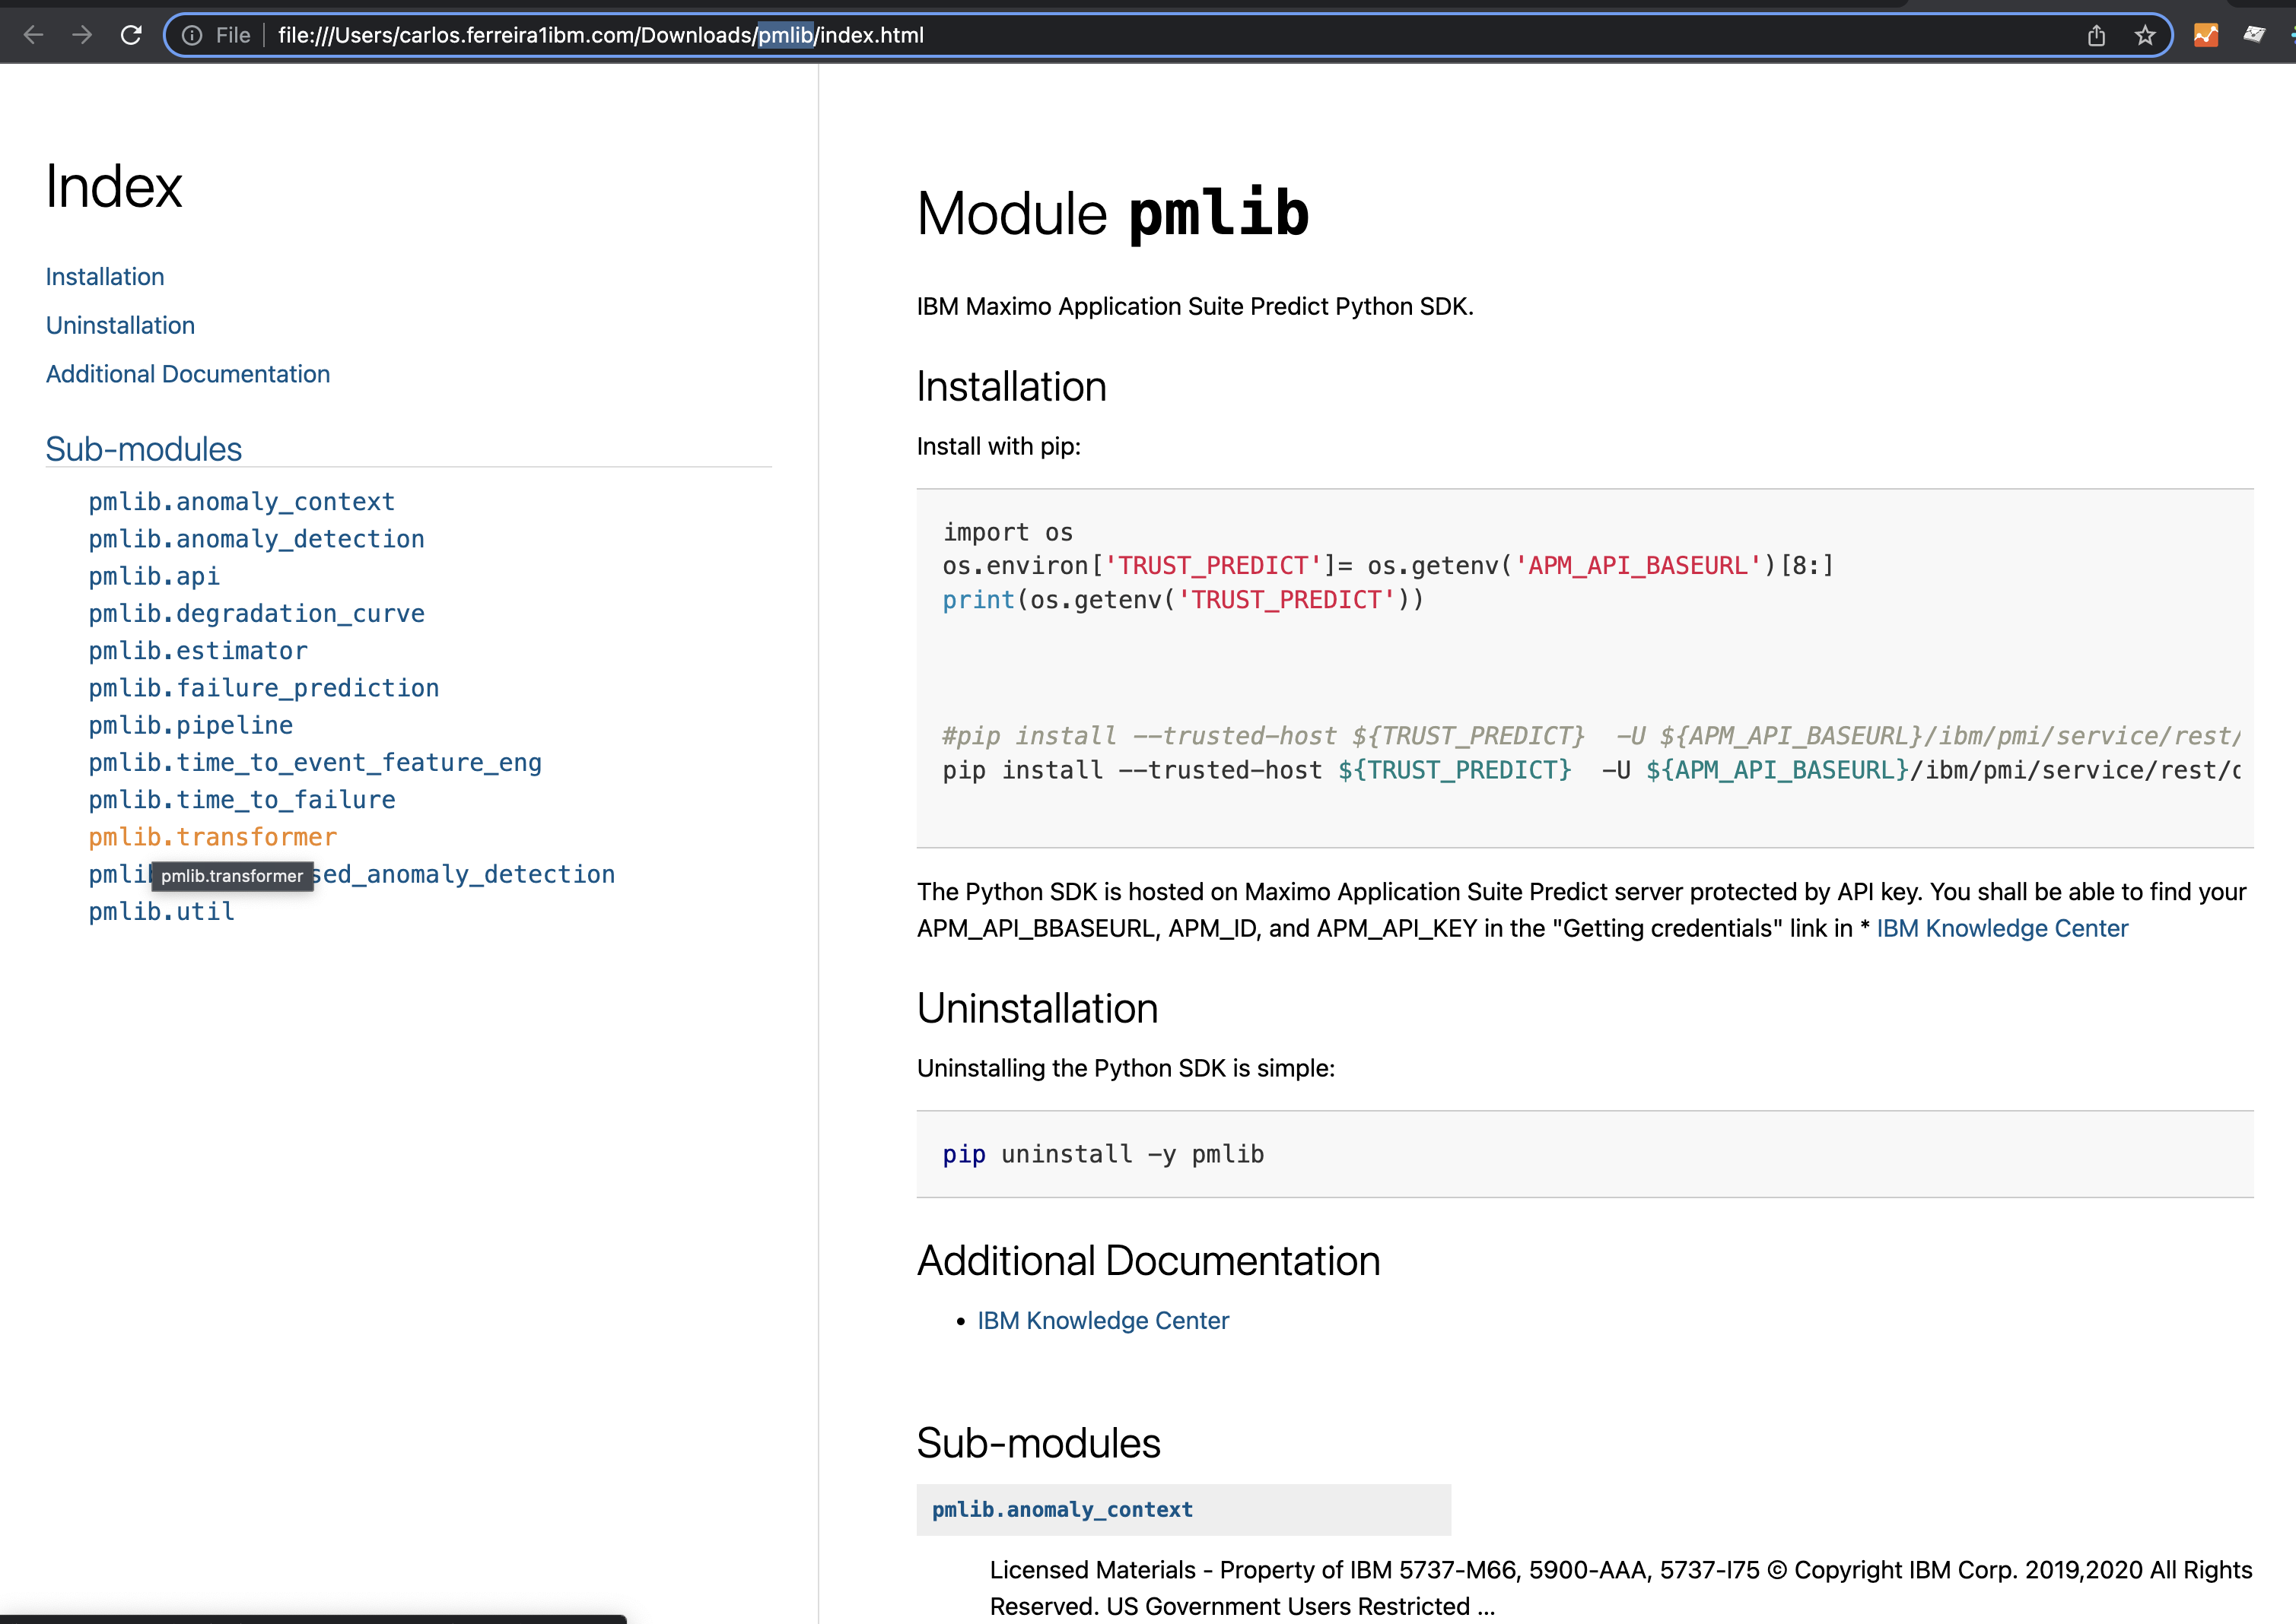Open the white tag extension icon
The height and width of the screenshot is (1624, 2296).
(x=2253, y=35)
